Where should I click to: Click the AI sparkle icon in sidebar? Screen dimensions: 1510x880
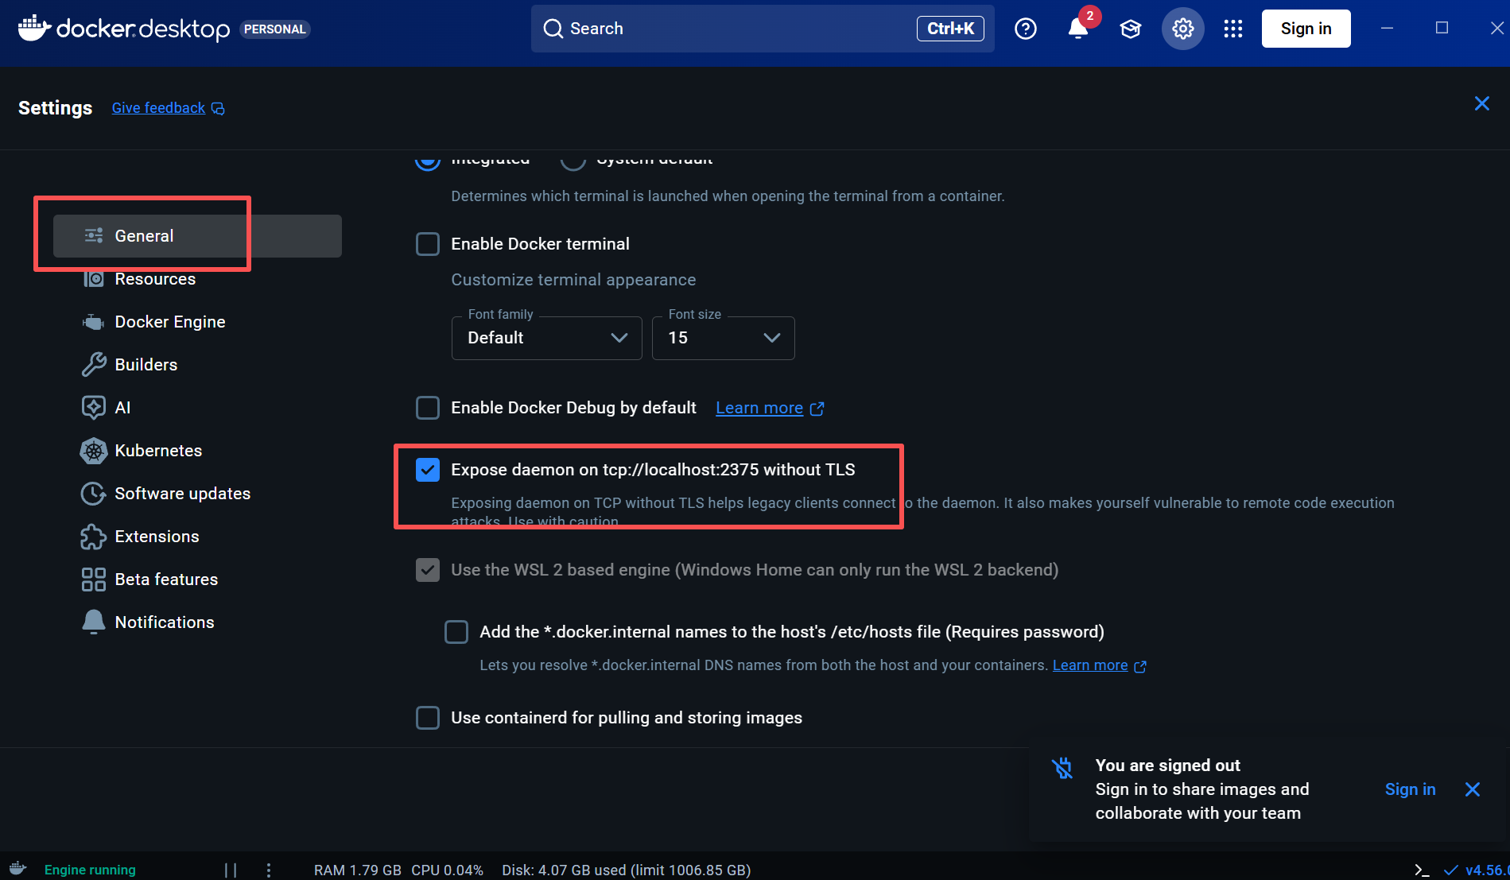point(94,407)
